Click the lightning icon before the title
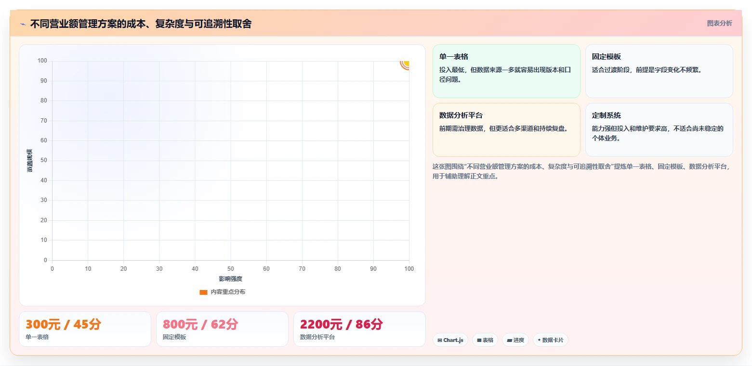The image size is (752, 366). [x=23, y=24]
